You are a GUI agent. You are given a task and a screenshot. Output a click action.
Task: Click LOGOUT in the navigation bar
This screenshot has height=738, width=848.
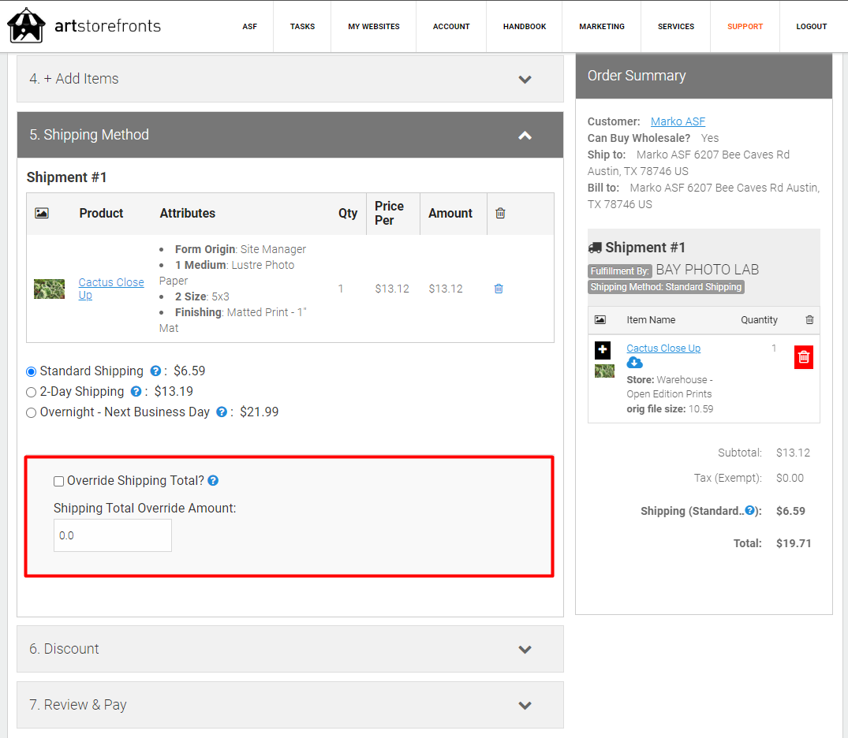[x=811, y=27]
